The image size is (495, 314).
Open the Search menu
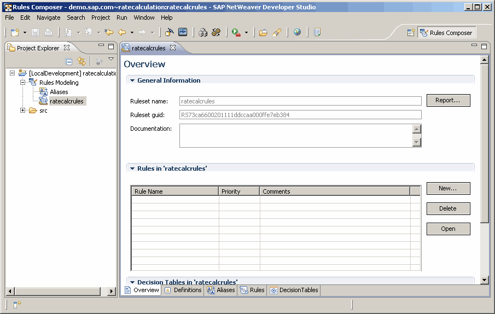(76, 18)
